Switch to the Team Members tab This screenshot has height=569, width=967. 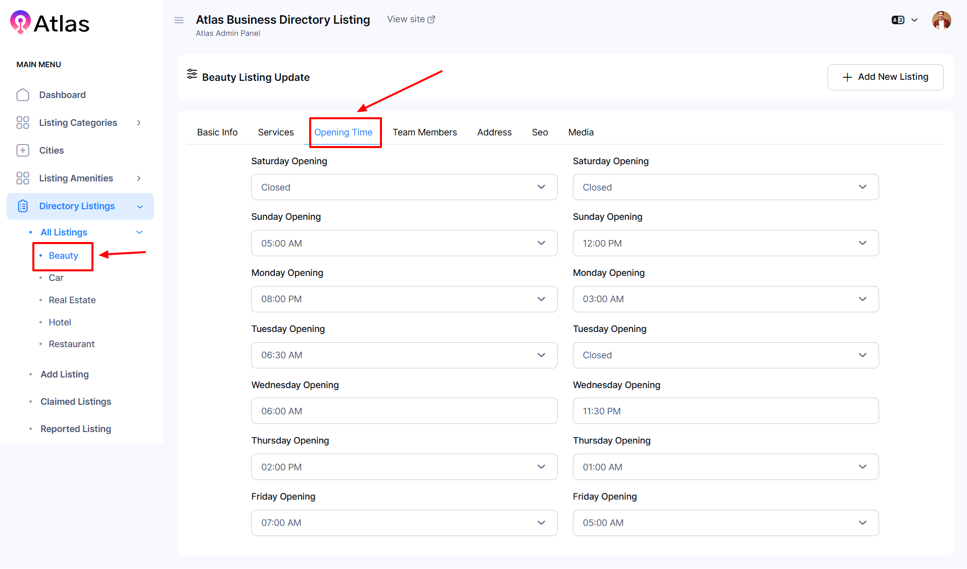tap(424, 132)
